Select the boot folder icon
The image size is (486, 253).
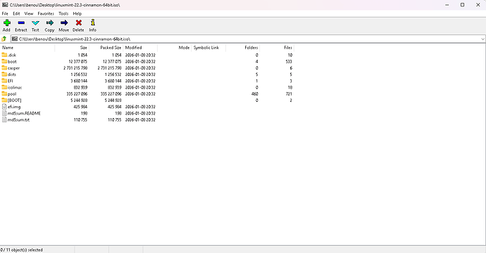pyautogui.click(x=4, y=62)
